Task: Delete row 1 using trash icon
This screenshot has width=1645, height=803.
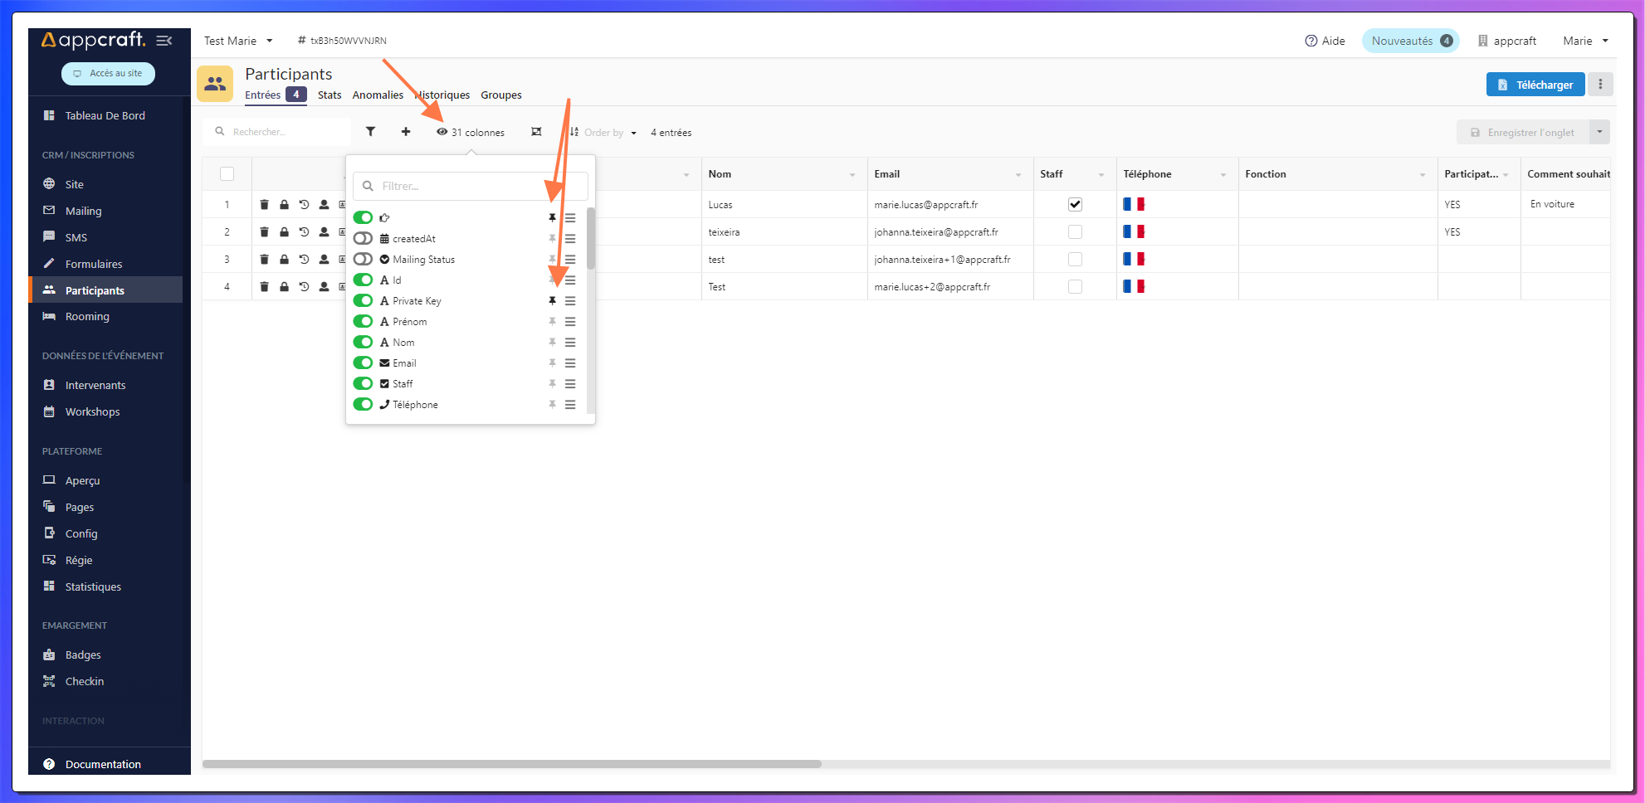Action: coord(264,205)
